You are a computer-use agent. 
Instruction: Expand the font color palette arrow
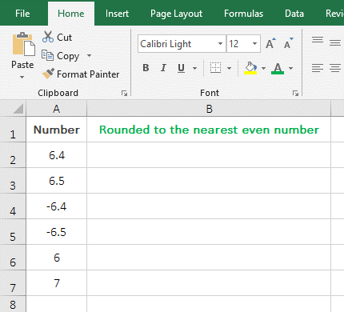[x=291, y=68]
